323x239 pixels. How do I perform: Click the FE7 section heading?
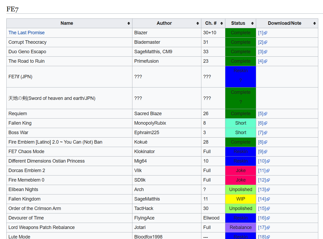pyautogui.click(x=12, y=9)
